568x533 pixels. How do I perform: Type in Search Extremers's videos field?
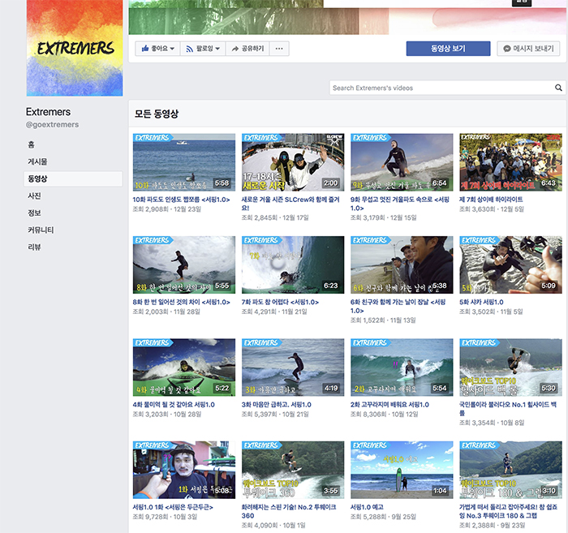pyautogui.click(x=441, y=88)
